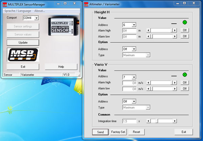Viewport: 203px width, 141px height.
Task: Click the Send button
Action: [x=100, y=132]
